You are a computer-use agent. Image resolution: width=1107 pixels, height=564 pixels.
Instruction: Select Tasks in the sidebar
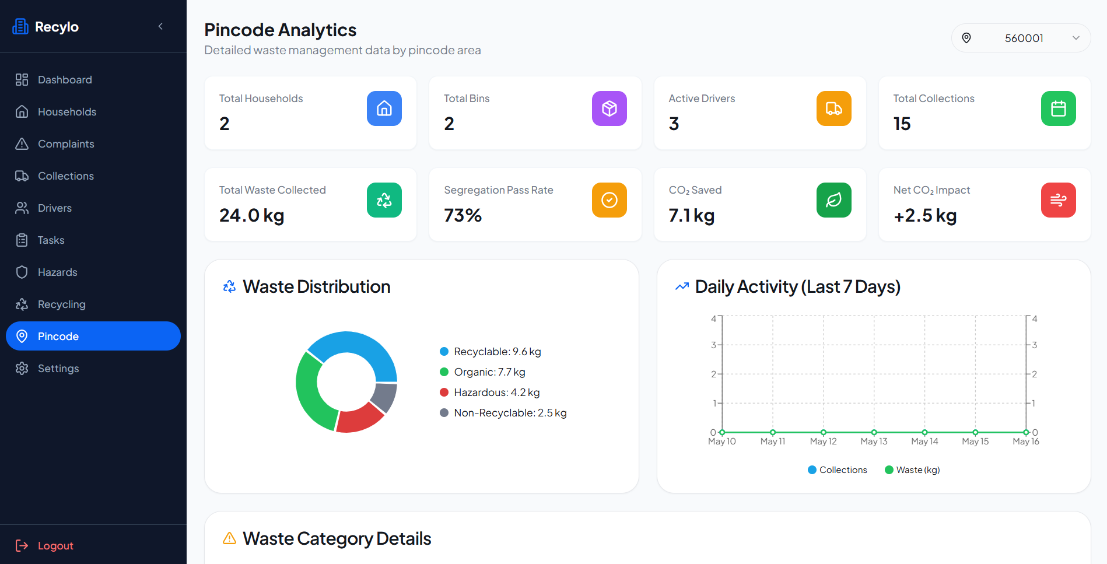93,240
